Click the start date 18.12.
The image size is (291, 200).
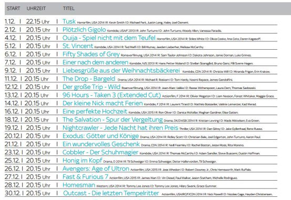coord(12,120)
